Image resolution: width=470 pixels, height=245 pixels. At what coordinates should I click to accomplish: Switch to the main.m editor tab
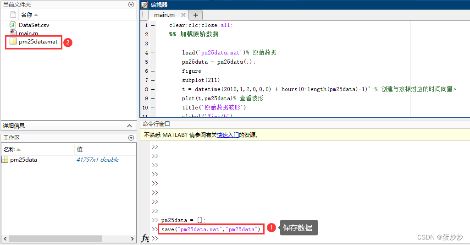click(164, 15)
